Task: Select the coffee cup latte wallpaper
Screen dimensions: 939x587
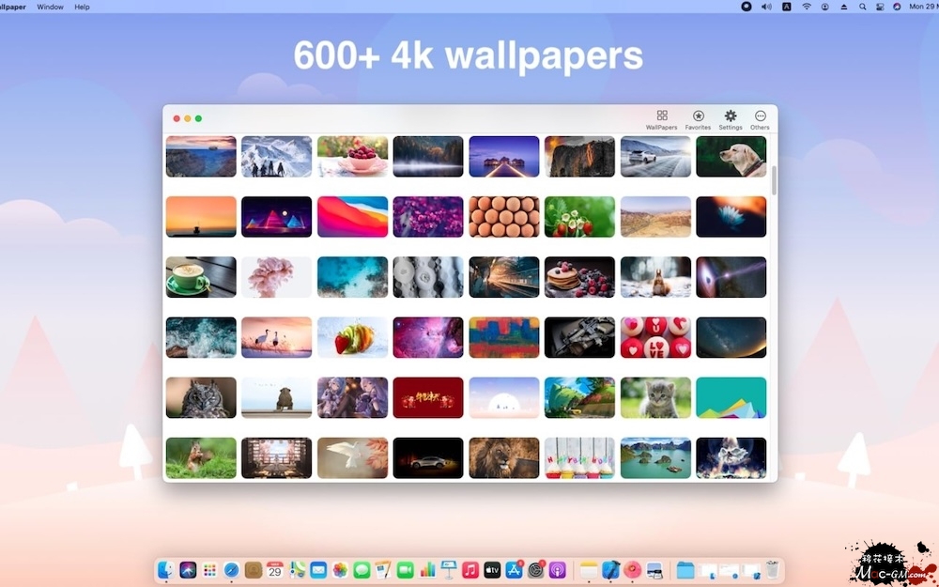Action: (201, 277)
